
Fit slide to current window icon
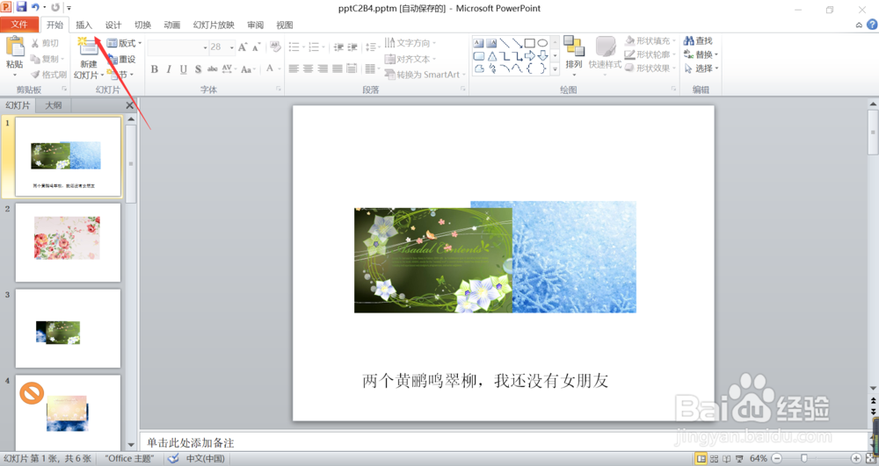tap(869, 459)
